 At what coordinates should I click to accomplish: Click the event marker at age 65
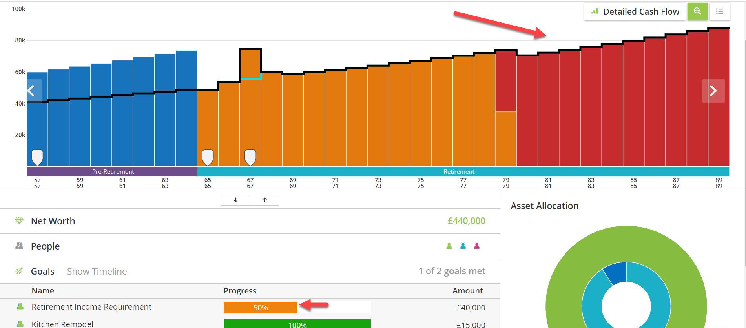tap(208, 157)
